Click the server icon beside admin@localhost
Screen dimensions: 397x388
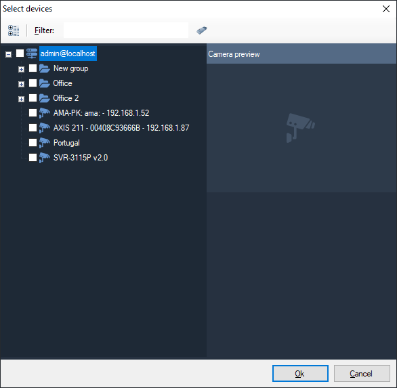32,53
